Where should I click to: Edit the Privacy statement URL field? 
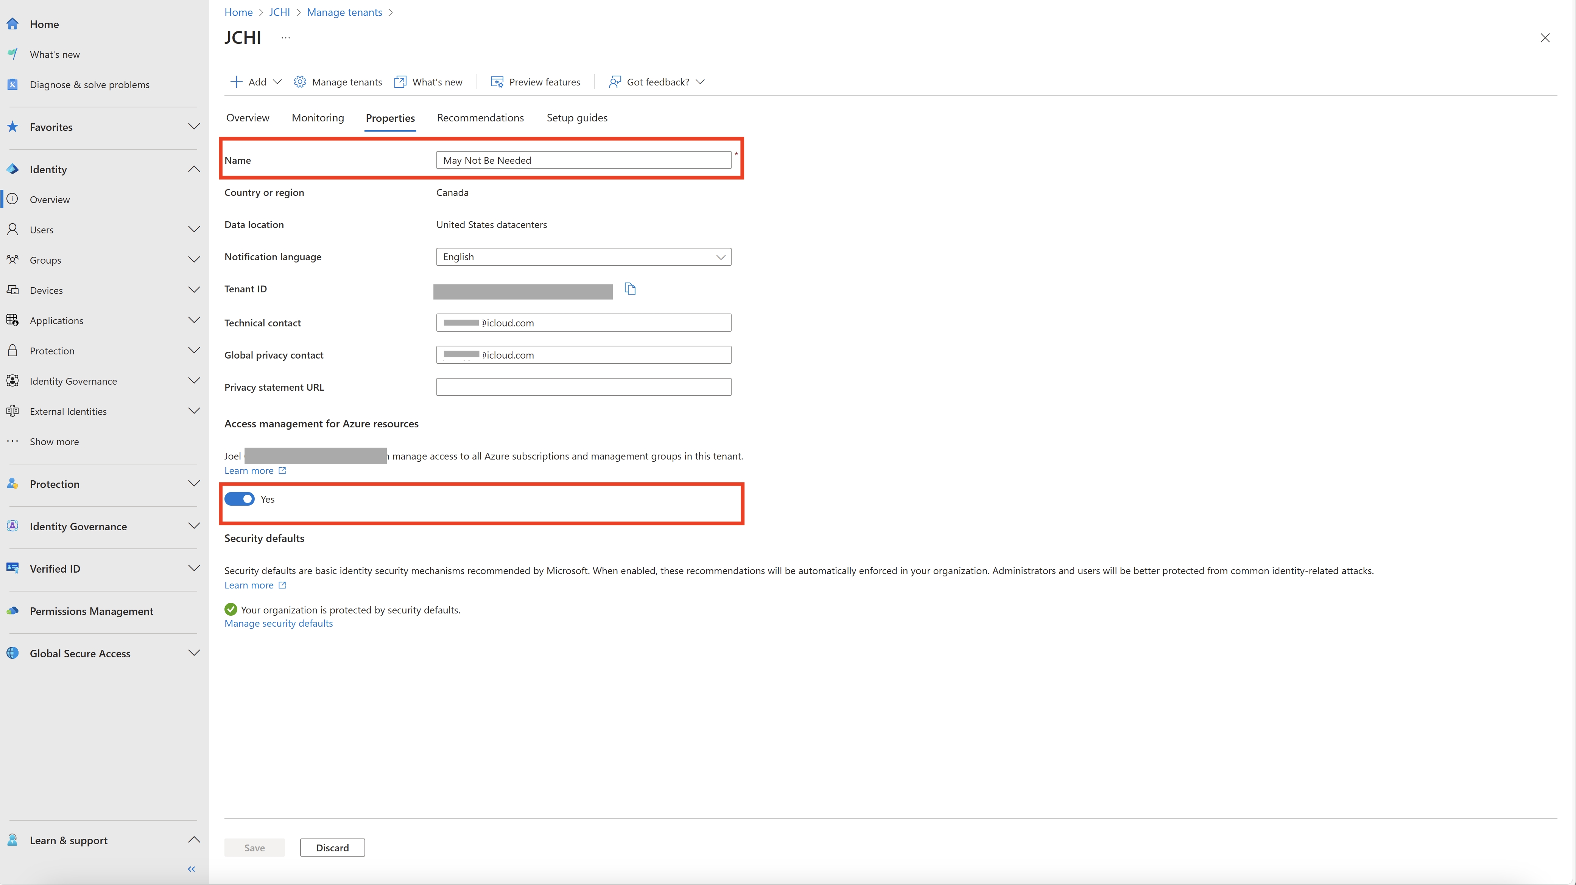point(583,386)
